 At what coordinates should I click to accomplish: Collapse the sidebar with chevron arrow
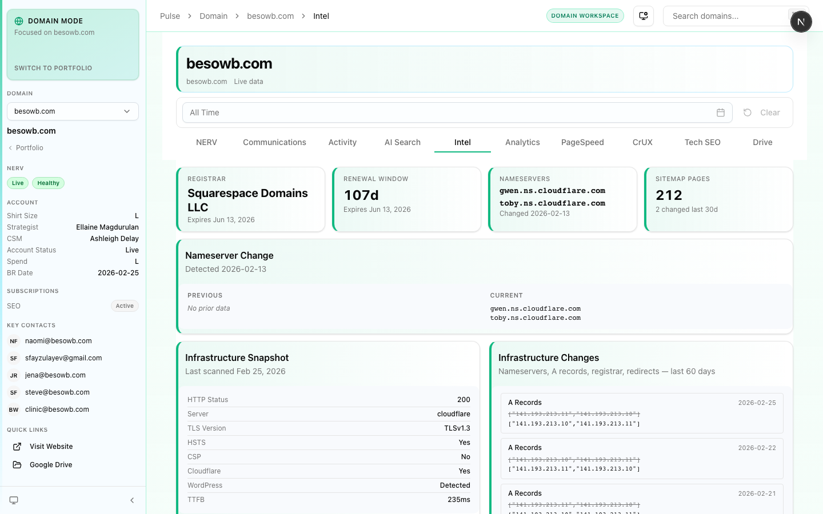[x=132, y=500]
